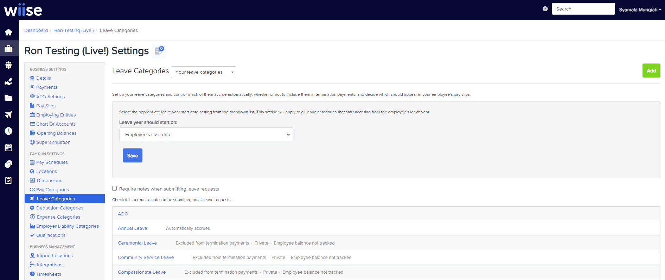Select Leave Categories in sidebar

coord(65,199)
